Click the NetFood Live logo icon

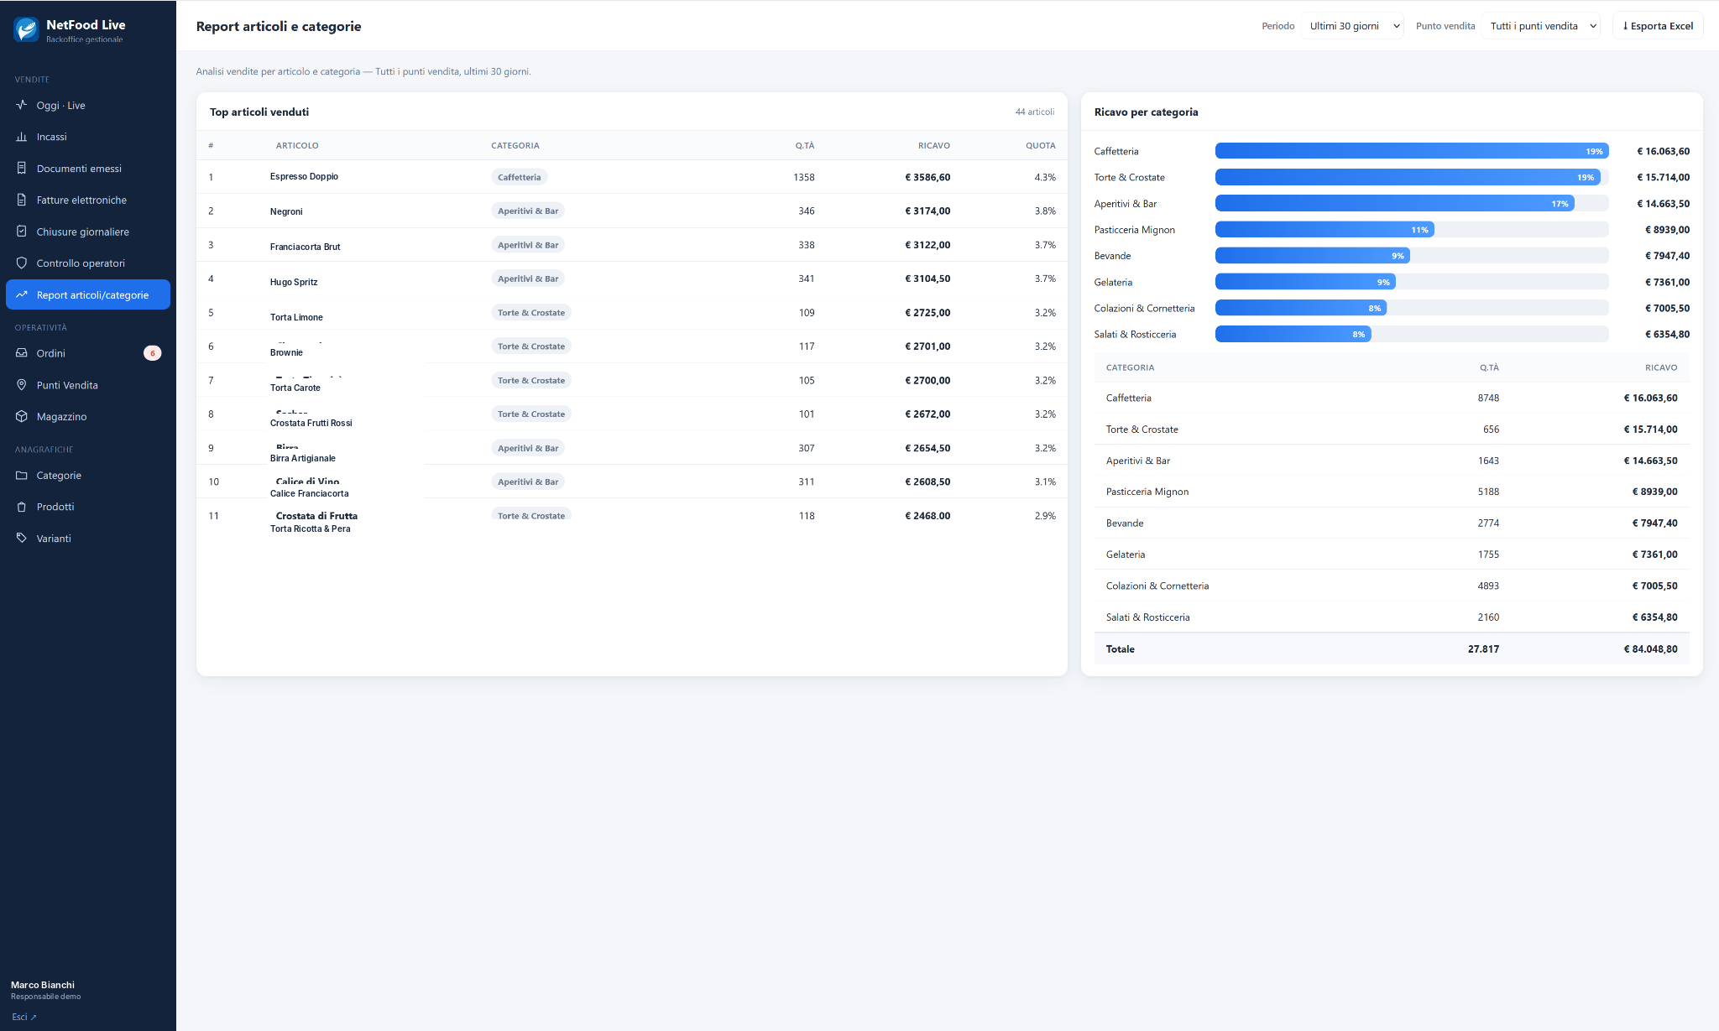pyautogui.click(x=26, y=30)
